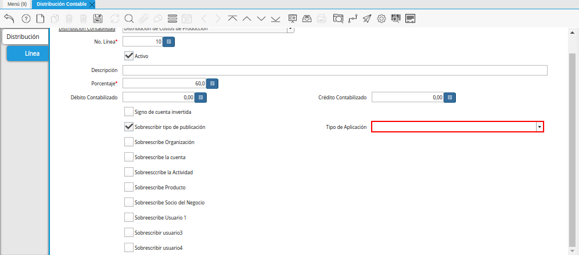This screenshot has height=255, width=579.
Task: Click the undo/back arrow icon
Action: tap(9, 19)
